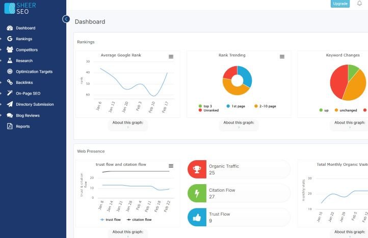Click the Citation Flow lightning icon
368x238 pixels.
point(197,193)
